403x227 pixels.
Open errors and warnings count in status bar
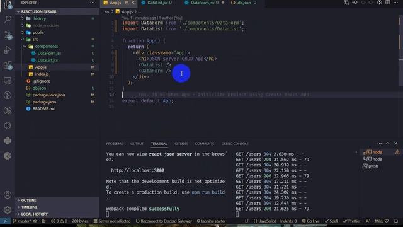click(59, 221)
